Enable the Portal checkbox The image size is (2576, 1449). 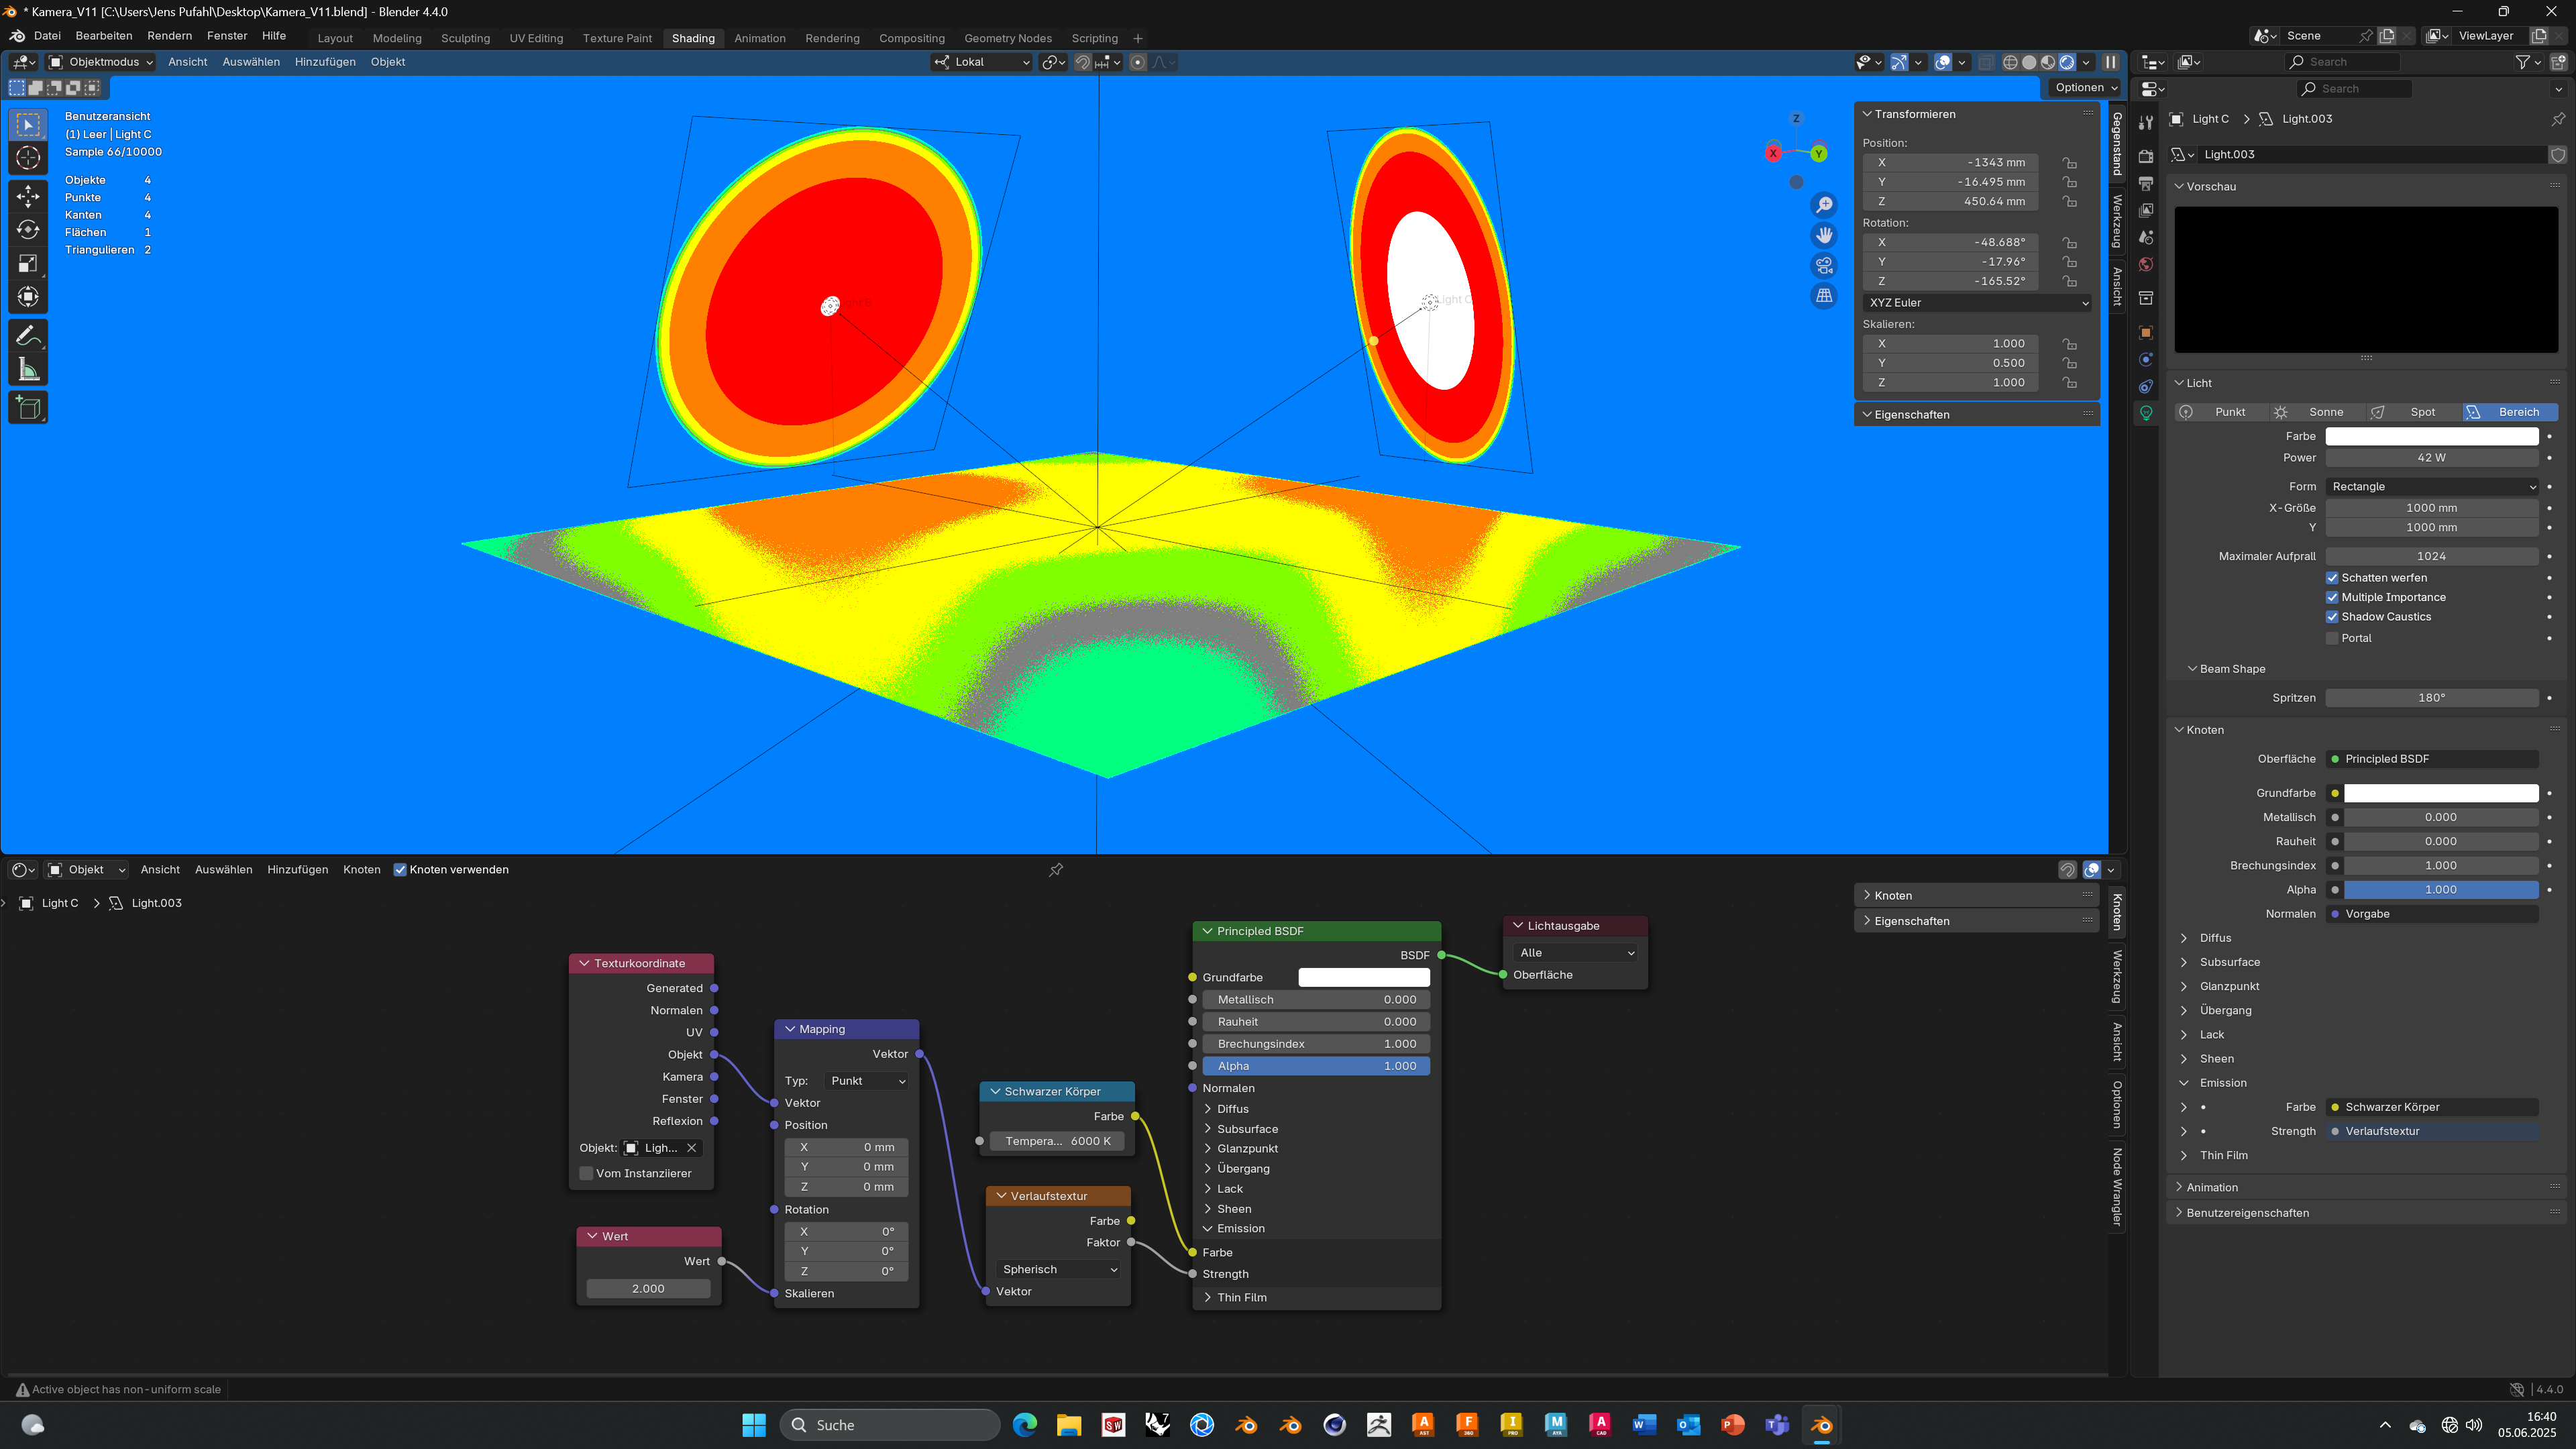pos(2332,638)
